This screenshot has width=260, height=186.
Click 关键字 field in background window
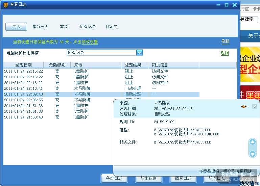(x=249, y=20)
